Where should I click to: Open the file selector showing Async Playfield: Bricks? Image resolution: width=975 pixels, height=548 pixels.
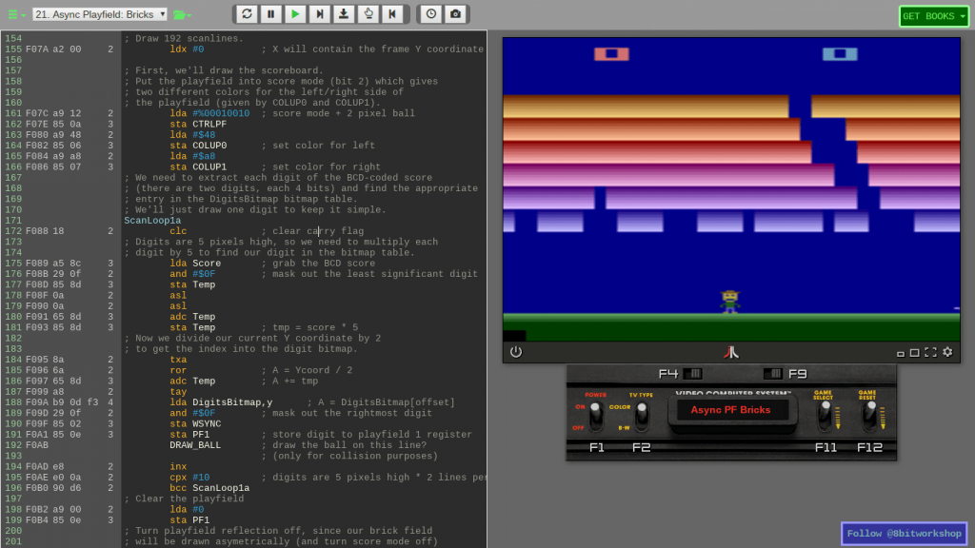coord(98,13)
